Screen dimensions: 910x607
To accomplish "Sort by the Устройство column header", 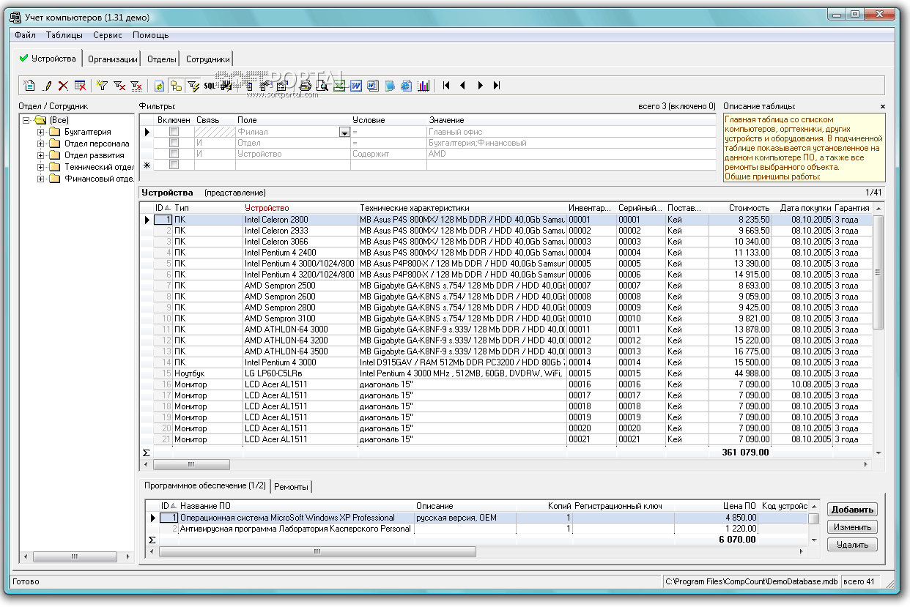I will [300, 208].
